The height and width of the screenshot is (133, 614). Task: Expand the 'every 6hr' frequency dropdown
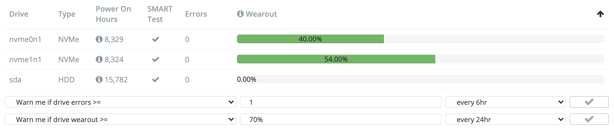click(x=505, y=102)
